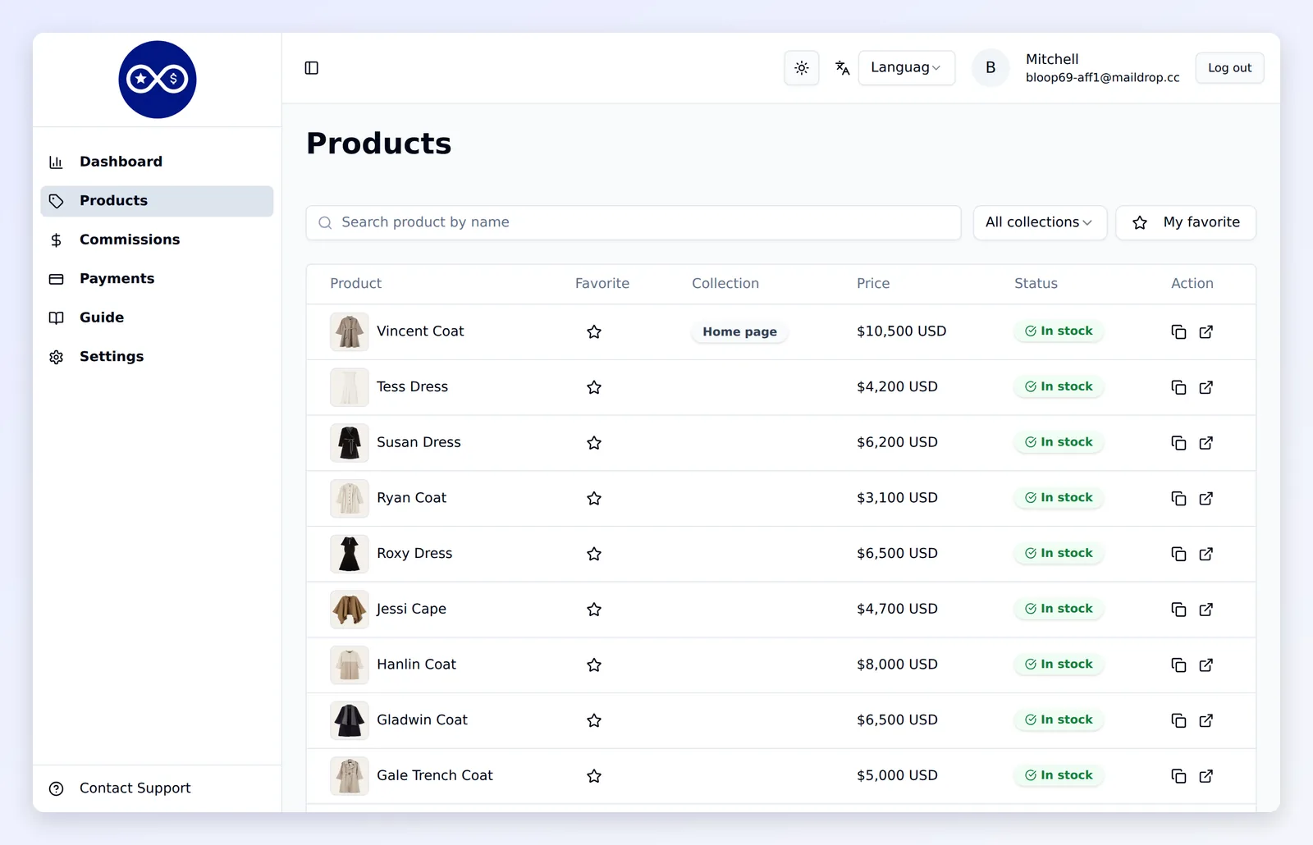Favorite the Gale Trench Coat with star
The width and height of the screenshot is (1313, 845).
594,776
